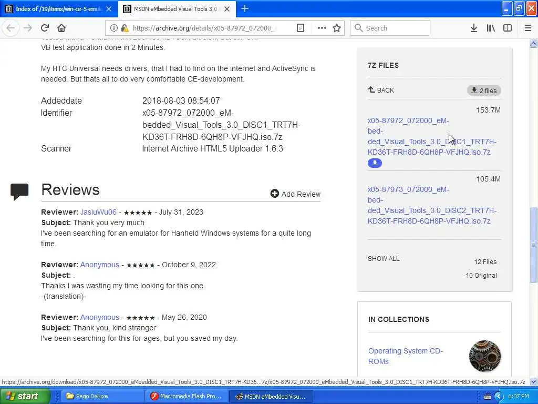Click the address bar URL
Image resolution: width=538 pixels, height=404 pixels.
(x=204, y=28)
